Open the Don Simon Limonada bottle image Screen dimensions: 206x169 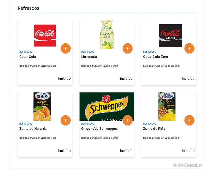(107, 34)
